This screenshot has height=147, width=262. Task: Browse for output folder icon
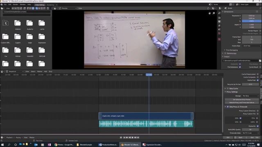tap(260, 61)
